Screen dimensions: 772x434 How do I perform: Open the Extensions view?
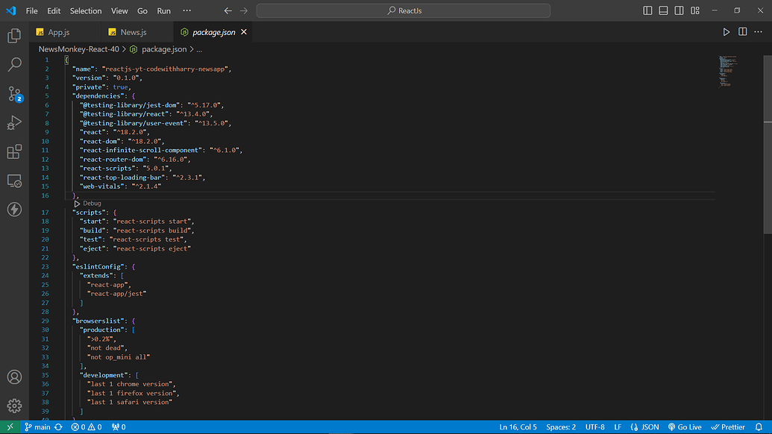click(14, 152)
